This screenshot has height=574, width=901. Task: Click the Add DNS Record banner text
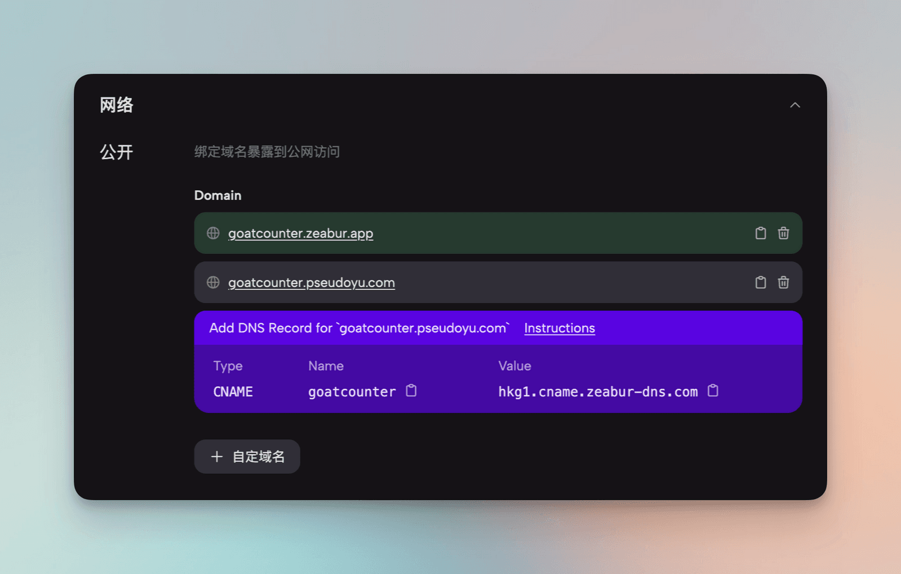pyautogui.click(x=359, y=328)
